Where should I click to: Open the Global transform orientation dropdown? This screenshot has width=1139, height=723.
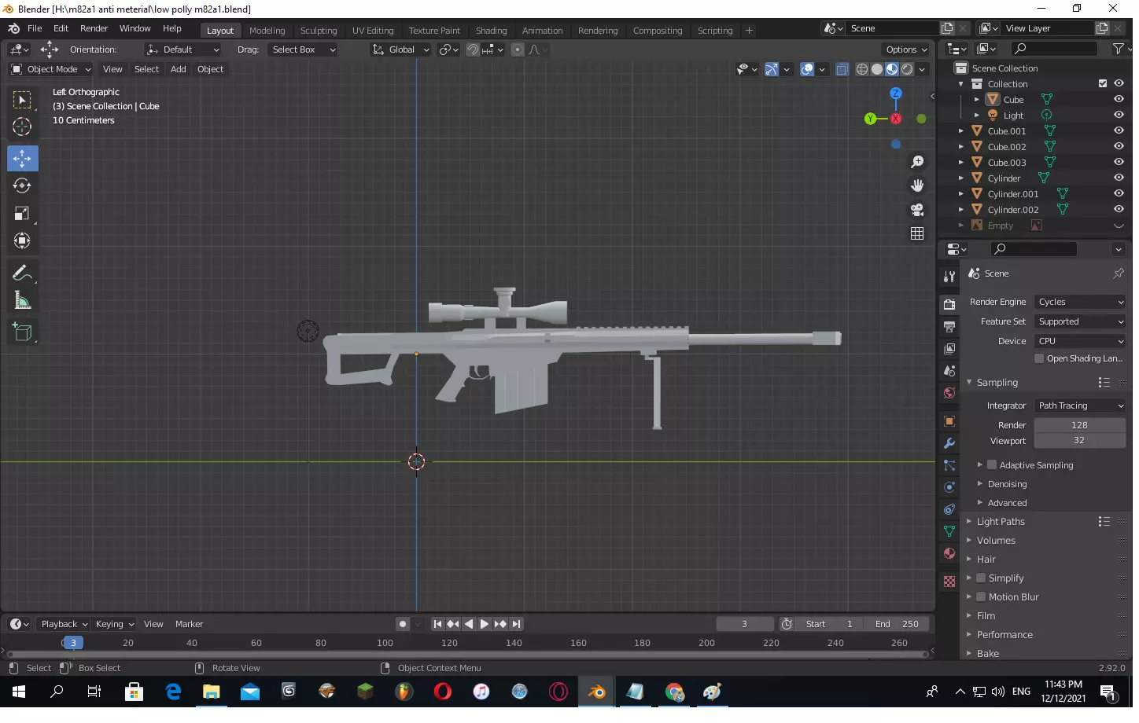(400, 50)
